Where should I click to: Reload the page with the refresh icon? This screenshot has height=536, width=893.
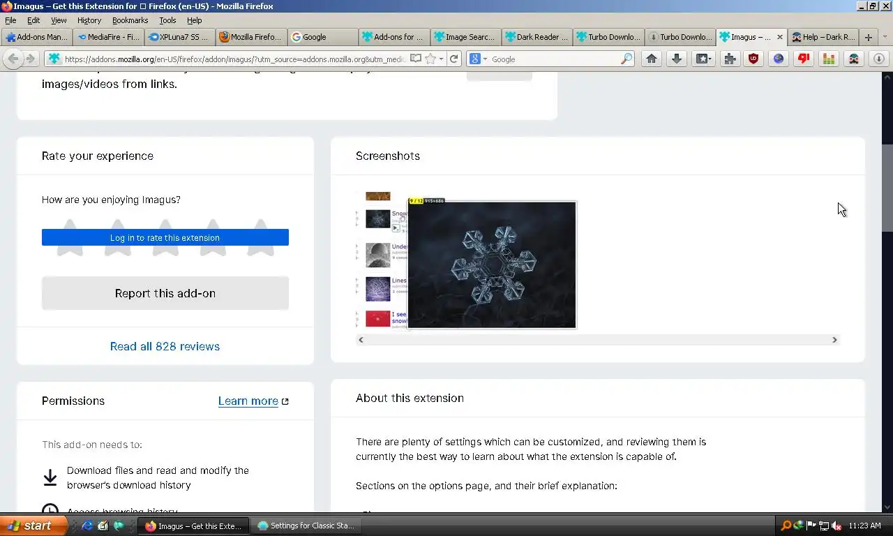(454, 59)
